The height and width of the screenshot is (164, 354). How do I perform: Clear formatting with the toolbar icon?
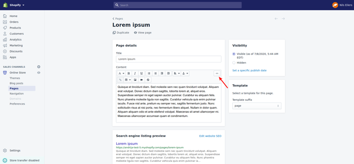[x=148, y=80]
